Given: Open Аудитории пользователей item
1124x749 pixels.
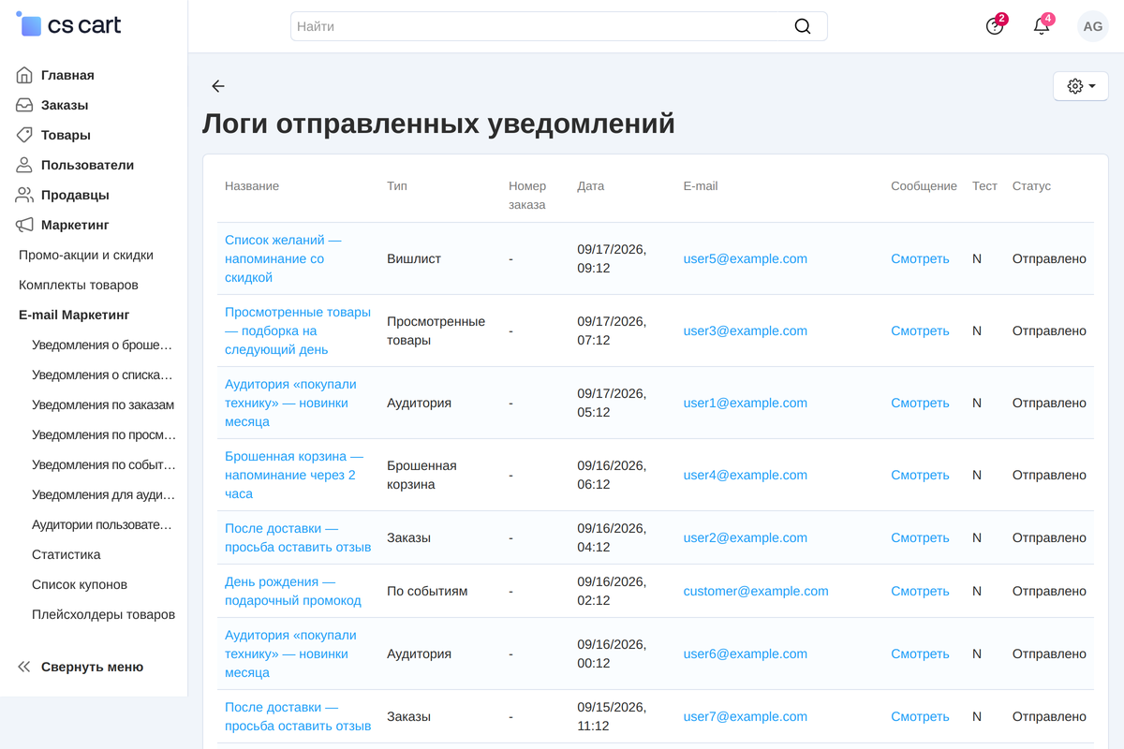Looking at the screenshot, I should pos(102,524).
